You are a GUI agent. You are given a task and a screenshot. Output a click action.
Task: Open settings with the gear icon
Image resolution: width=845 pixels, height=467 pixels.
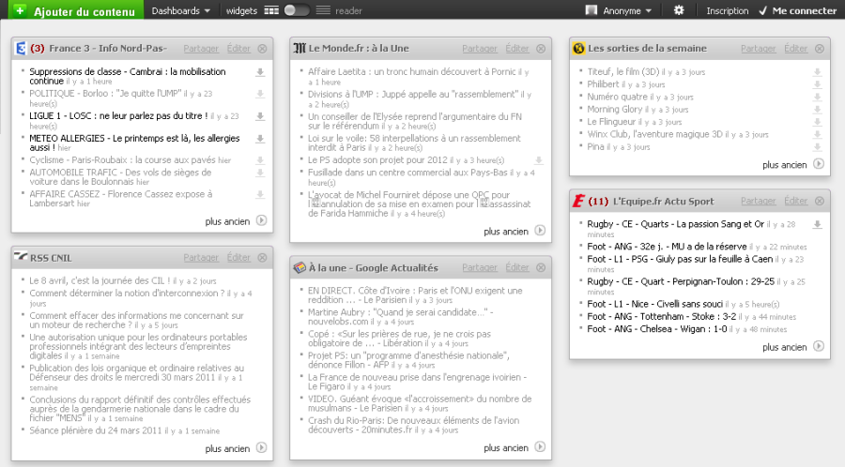point(679,10)
